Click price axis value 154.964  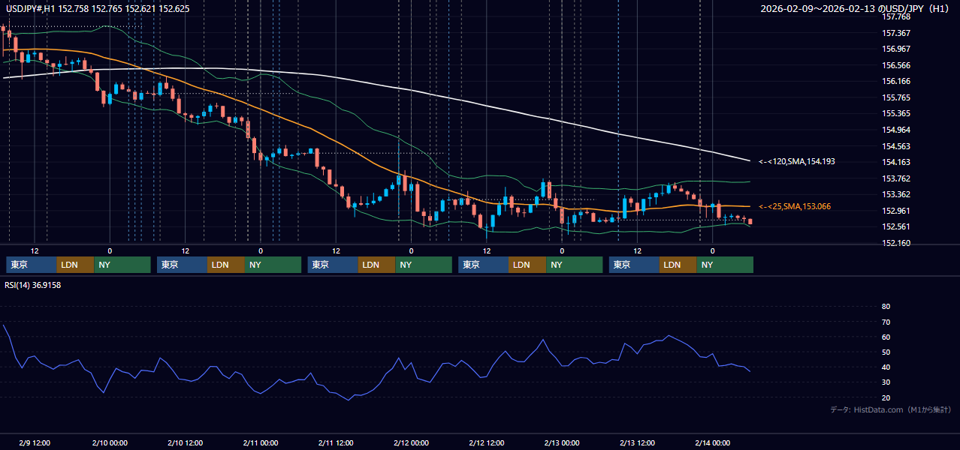coord(896,130)
